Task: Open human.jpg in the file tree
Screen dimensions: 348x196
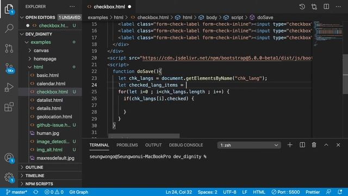Action: (x=48, y=133)
